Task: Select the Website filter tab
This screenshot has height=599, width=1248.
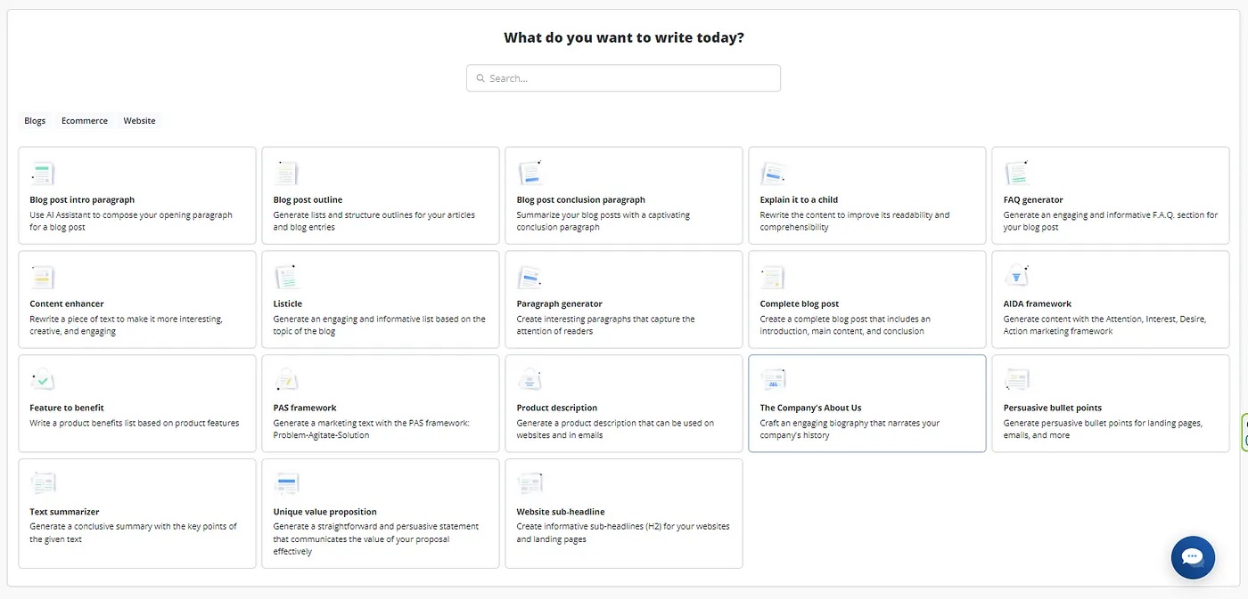Action: pyautogui.click(x=139, y=121)
